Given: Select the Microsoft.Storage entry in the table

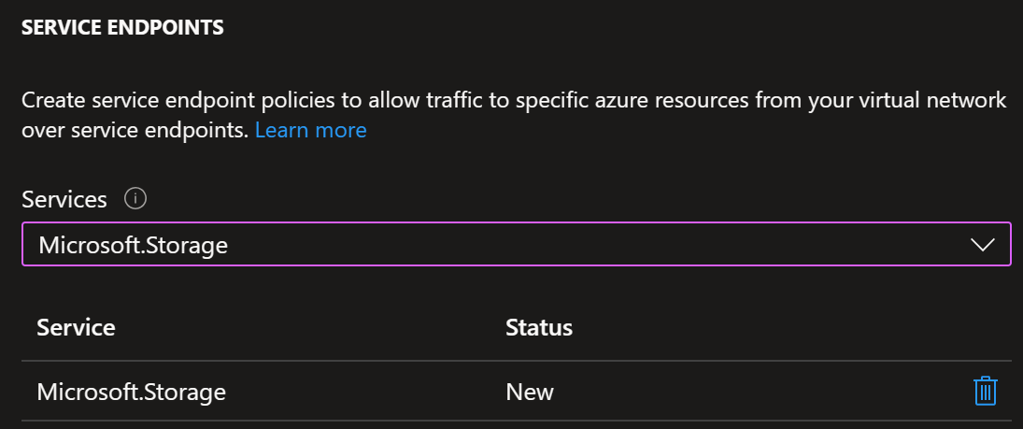Looking at the screenshot, I should pos(131,392).
